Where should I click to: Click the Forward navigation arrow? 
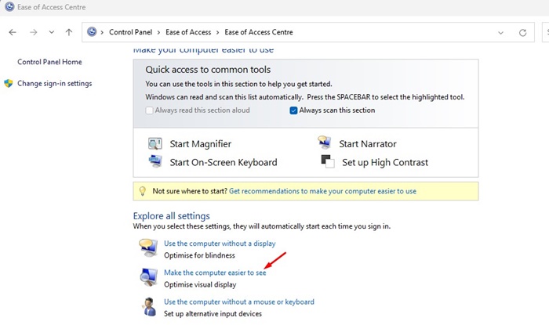33,32
